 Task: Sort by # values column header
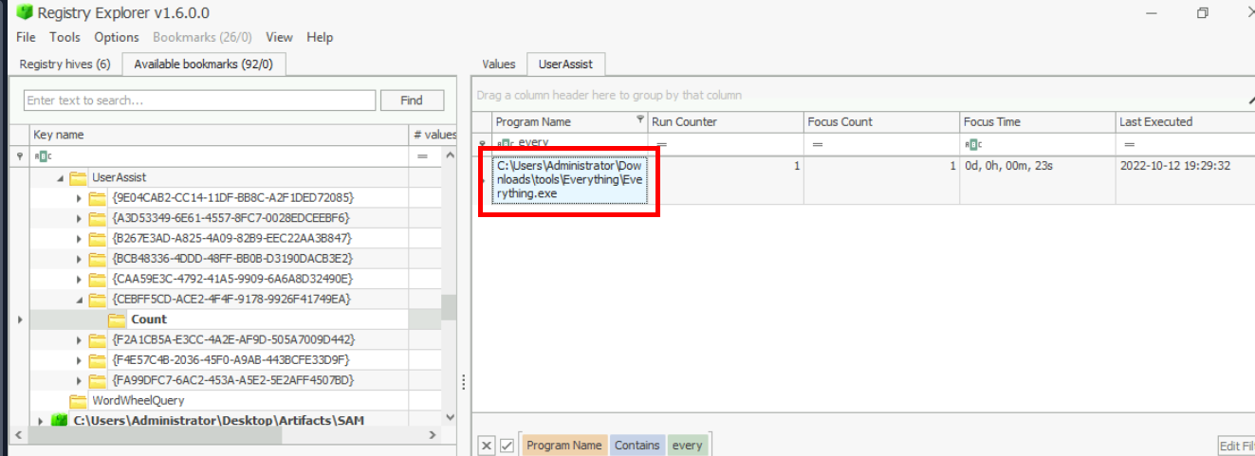434,135
